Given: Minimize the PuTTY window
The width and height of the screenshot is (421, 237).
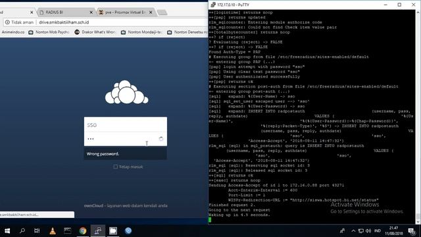Looking at the screenshot, I should [385, 5].
